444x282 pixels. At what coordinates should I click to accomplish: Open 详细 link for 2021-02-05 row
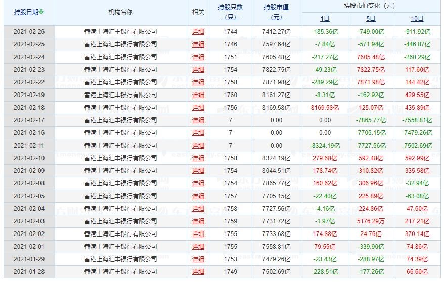[x=198, y=196]
